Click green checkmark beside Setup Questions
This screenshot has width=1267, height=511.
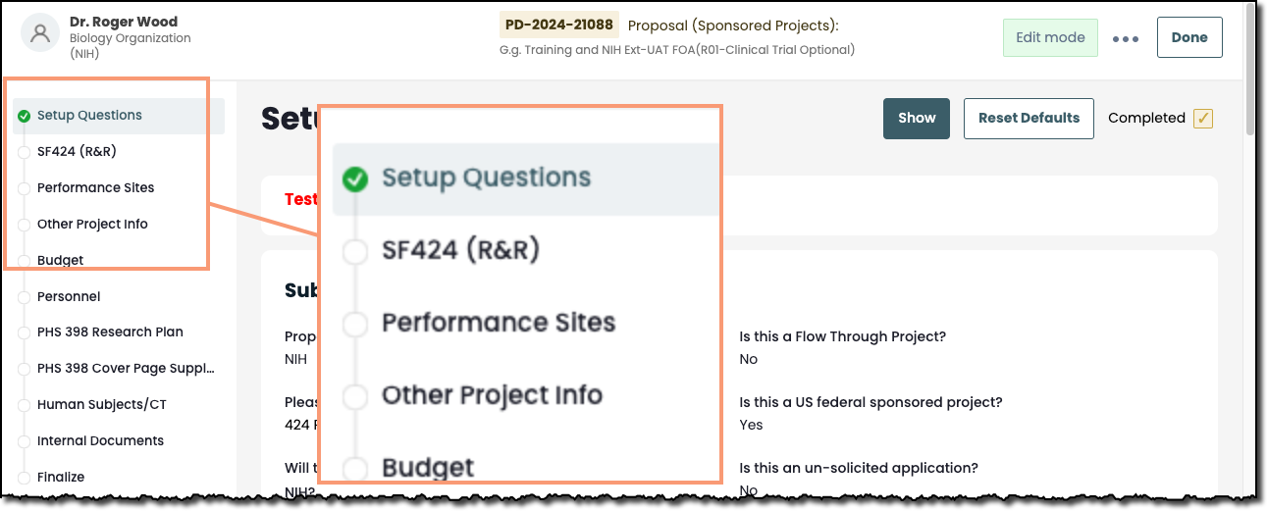(x=24, y=116)
